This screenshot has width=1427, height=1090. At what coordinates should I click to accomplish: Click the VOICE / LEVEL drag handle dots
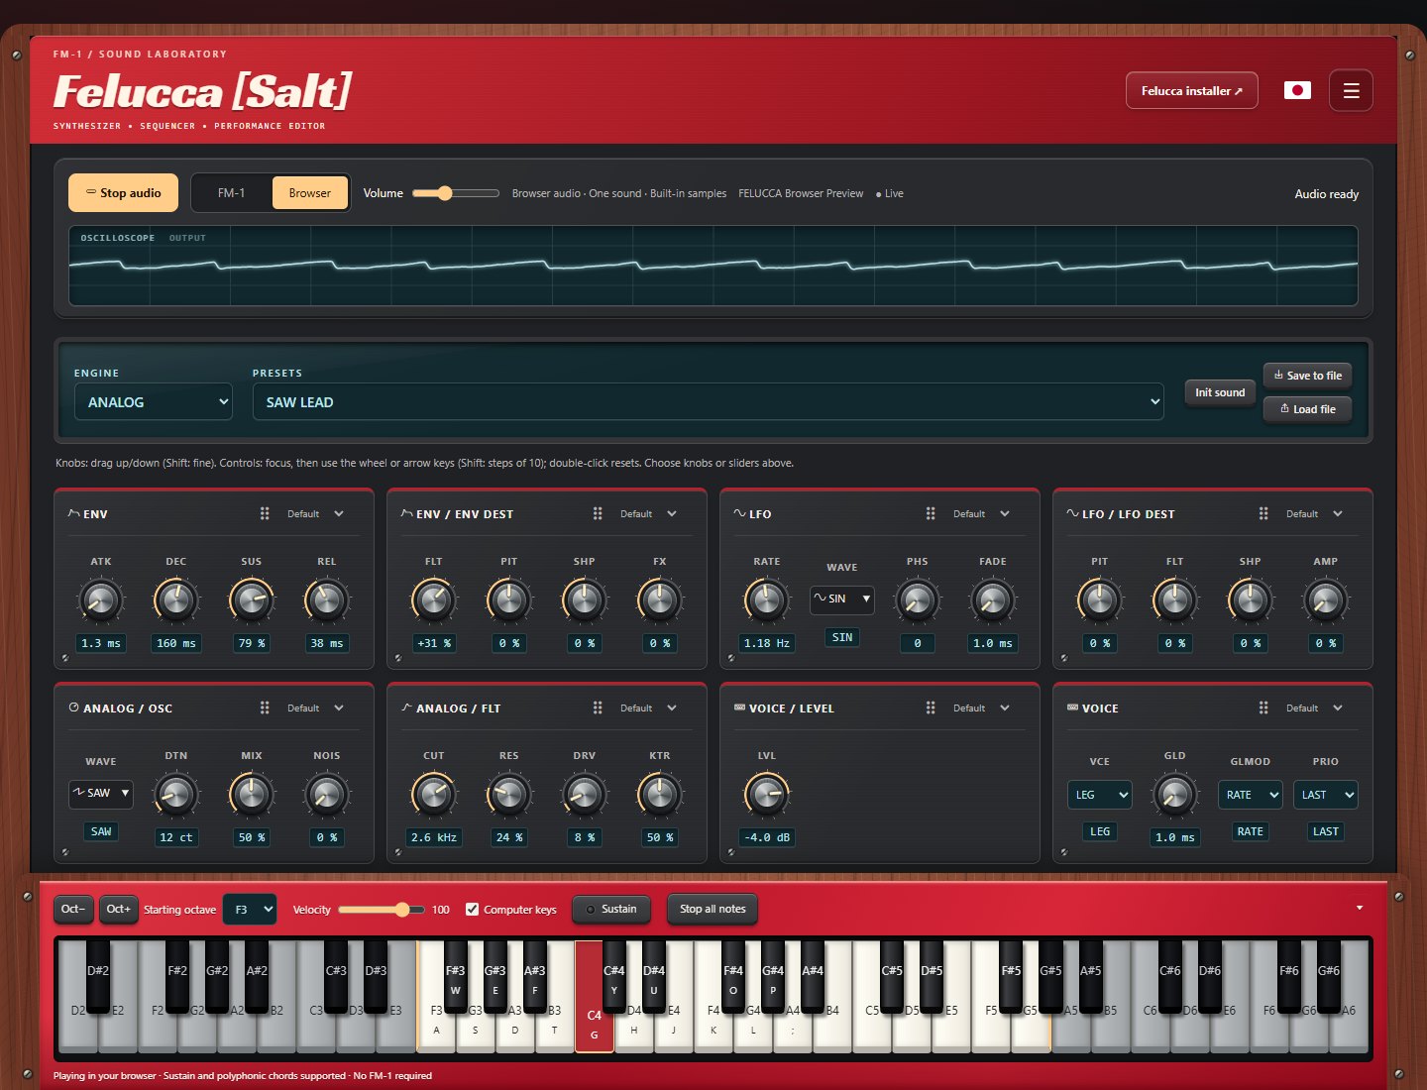pos(931,708)
